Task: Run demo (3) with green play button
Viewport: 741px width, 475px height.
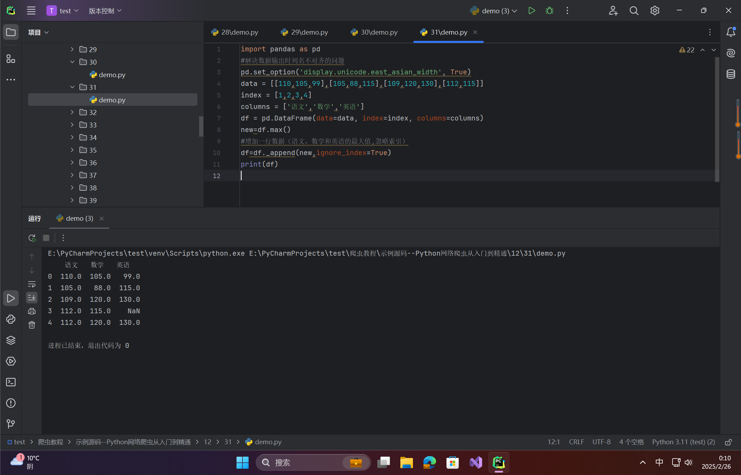Action: [531, 11]
